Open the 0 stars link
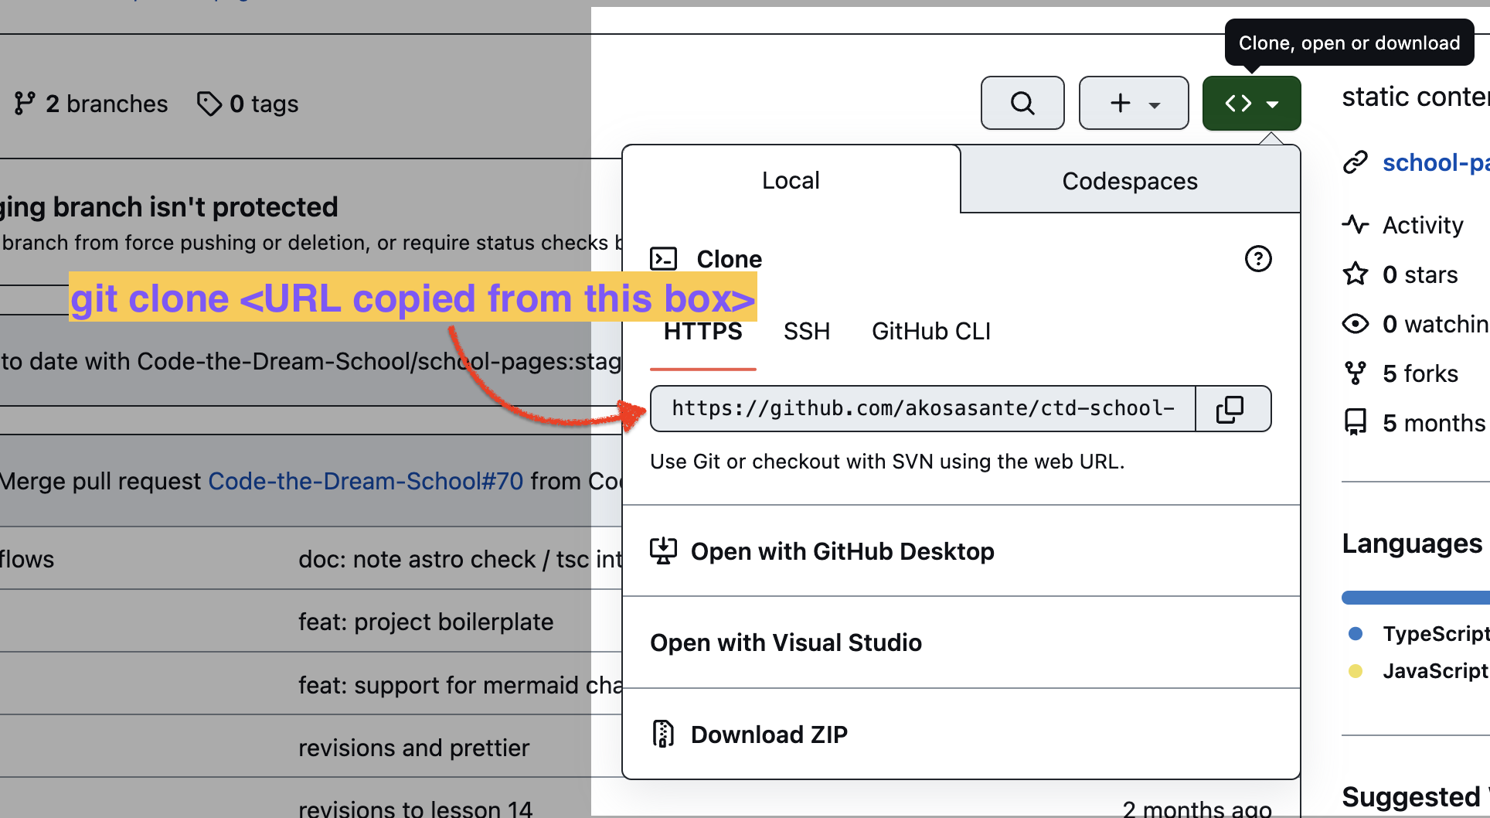This screenshot has height=818, width=1490. click(1420, 274)
